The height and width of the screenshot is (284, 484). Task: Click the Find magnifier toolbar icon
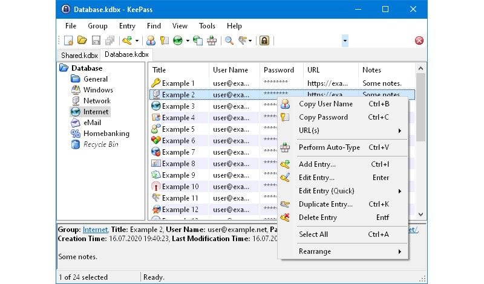[x=229, y=41]
